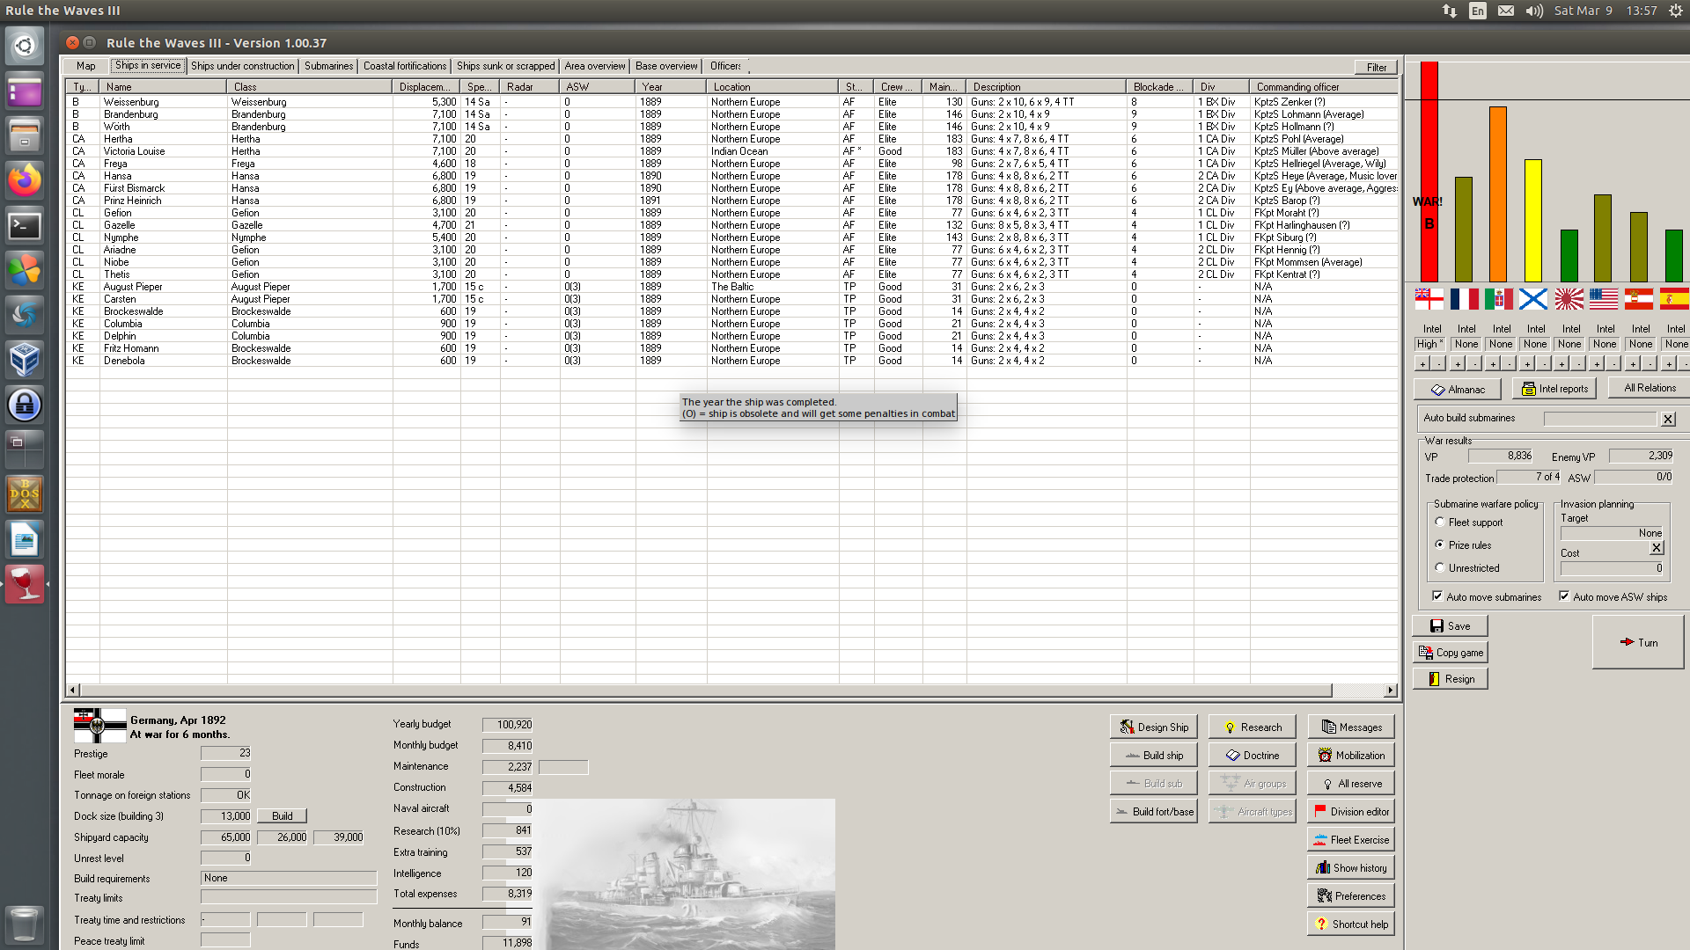Open Firefox from the Ubuntu dock
This screenshot has width=1690, height=950.
(25, 180)
